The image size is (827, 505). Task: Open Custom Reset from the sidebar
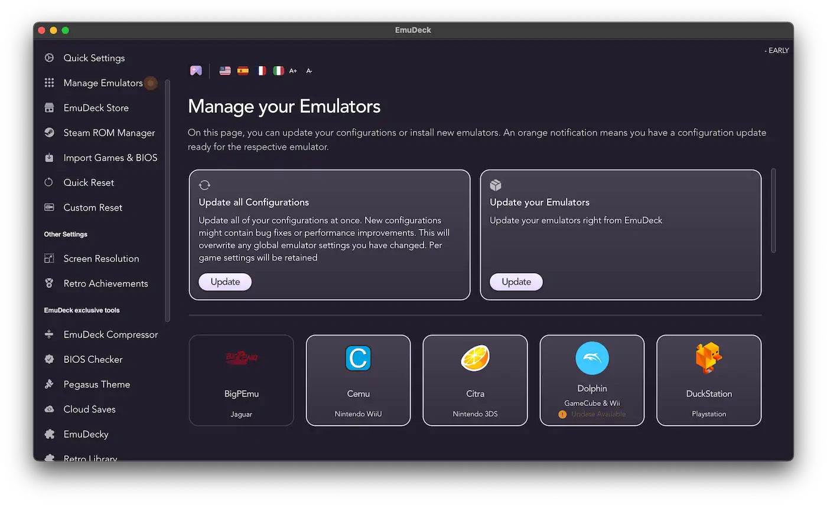pyautogui.click(x=93, y=208)
